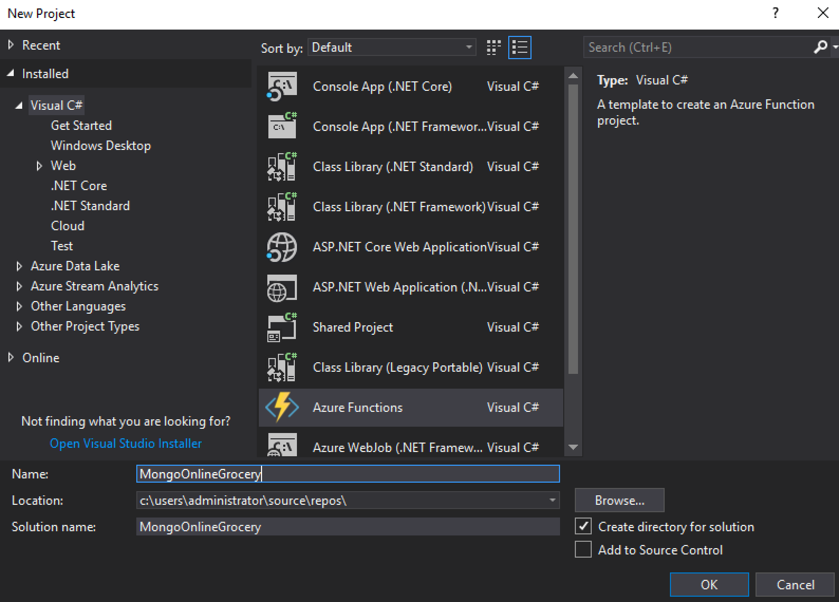
Task: Select ASP.NET Core Web Application template name
Action: tap(399, 247)
